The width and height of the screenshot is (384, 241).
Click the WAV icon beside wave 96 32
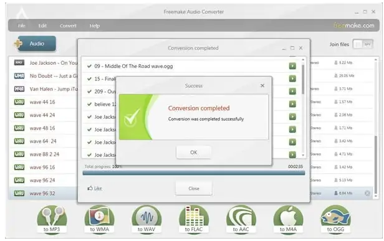[19, 193]
